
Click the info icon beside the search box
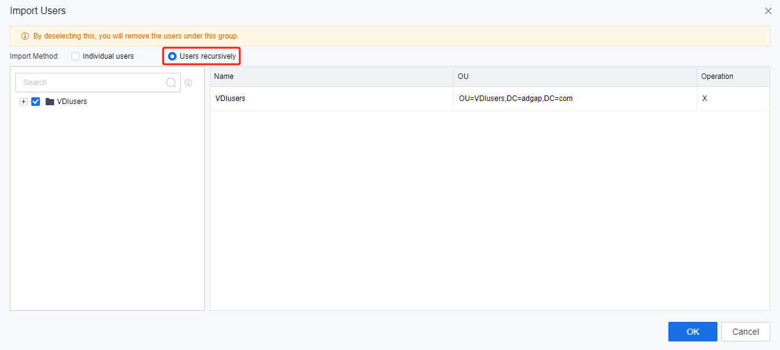pyautogui.click(x=188, y=83)
